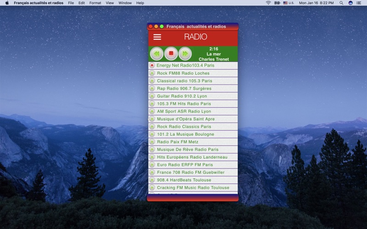Open the Format menu
Screen dimensions: 367x229
pyautogui.click(x=95, y=3)
